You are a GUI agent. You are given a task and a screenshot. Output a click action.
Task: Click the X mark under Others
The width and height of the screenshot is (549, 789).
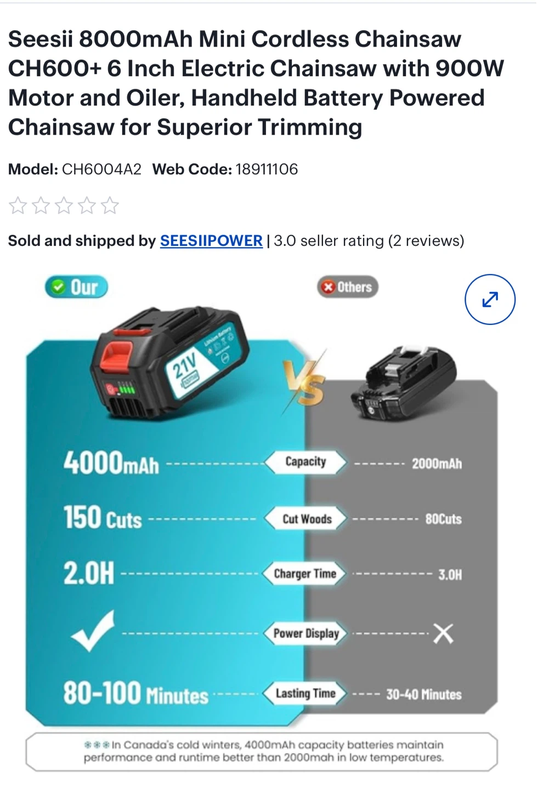pyautogui.click(x=443, y=634)
